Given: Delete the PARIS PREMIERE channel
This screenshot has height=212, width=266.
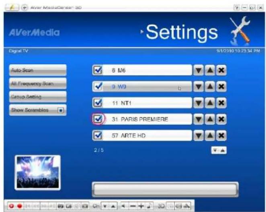Looking at the screenshot, I should click(x=221, y=119).
